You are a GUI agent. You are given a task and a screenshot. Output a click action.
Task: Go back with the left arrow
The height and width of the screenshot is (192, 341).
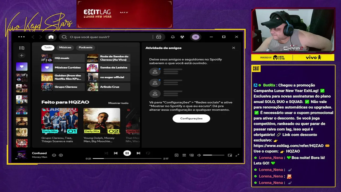coord(33,37)
